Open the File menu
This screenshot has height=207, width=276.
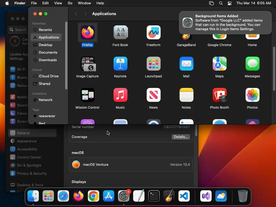pos(34,3)
